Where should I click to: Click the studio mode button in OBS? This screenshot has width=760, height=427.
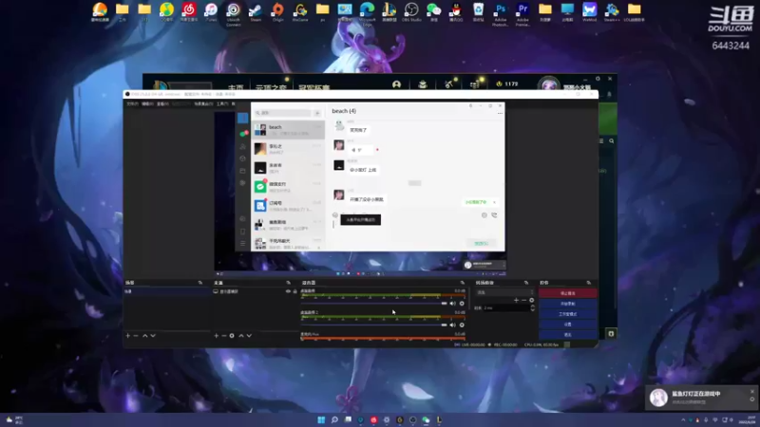tap(567, 314)
